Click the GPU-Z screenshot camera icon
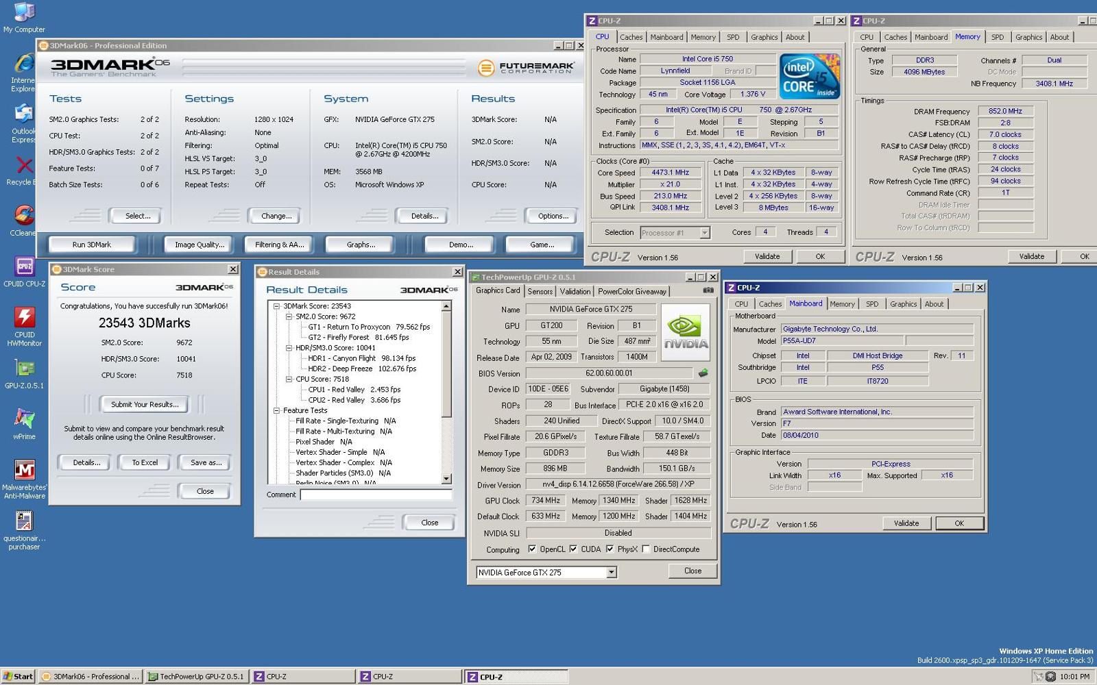The image size is (1097, 685). (x=708, y=290)
